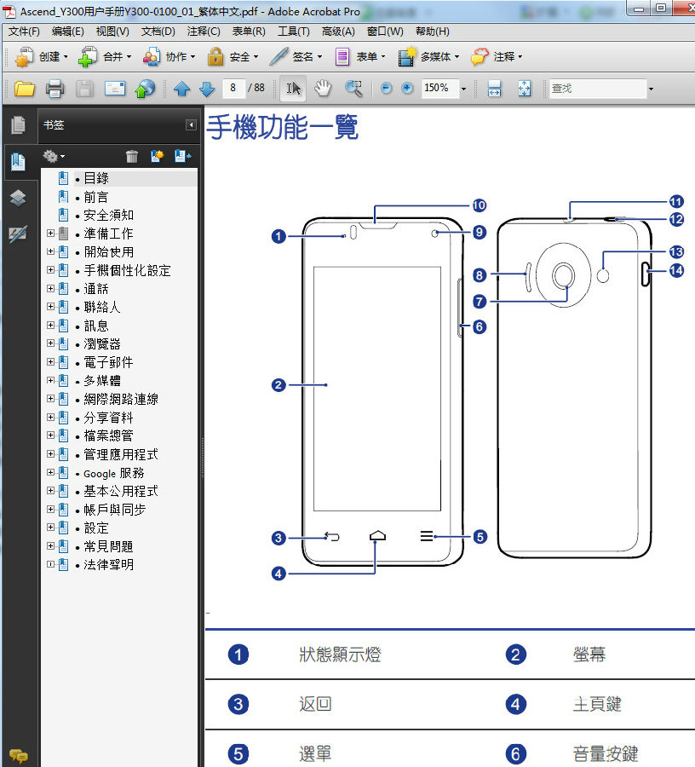Select the Hand pan tool
This screenshot has height=767, width=695.
323,89
